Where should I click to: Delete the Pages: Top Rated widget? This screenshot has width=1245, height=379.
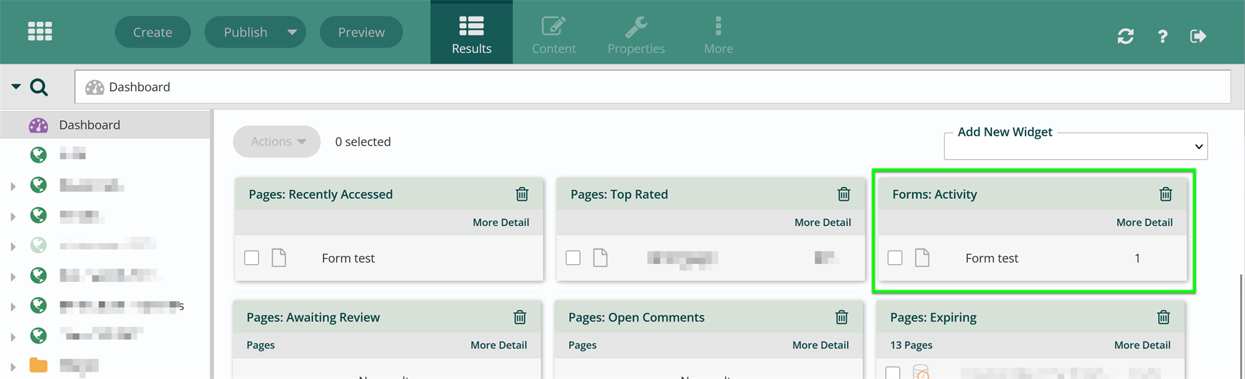point(843,194)
